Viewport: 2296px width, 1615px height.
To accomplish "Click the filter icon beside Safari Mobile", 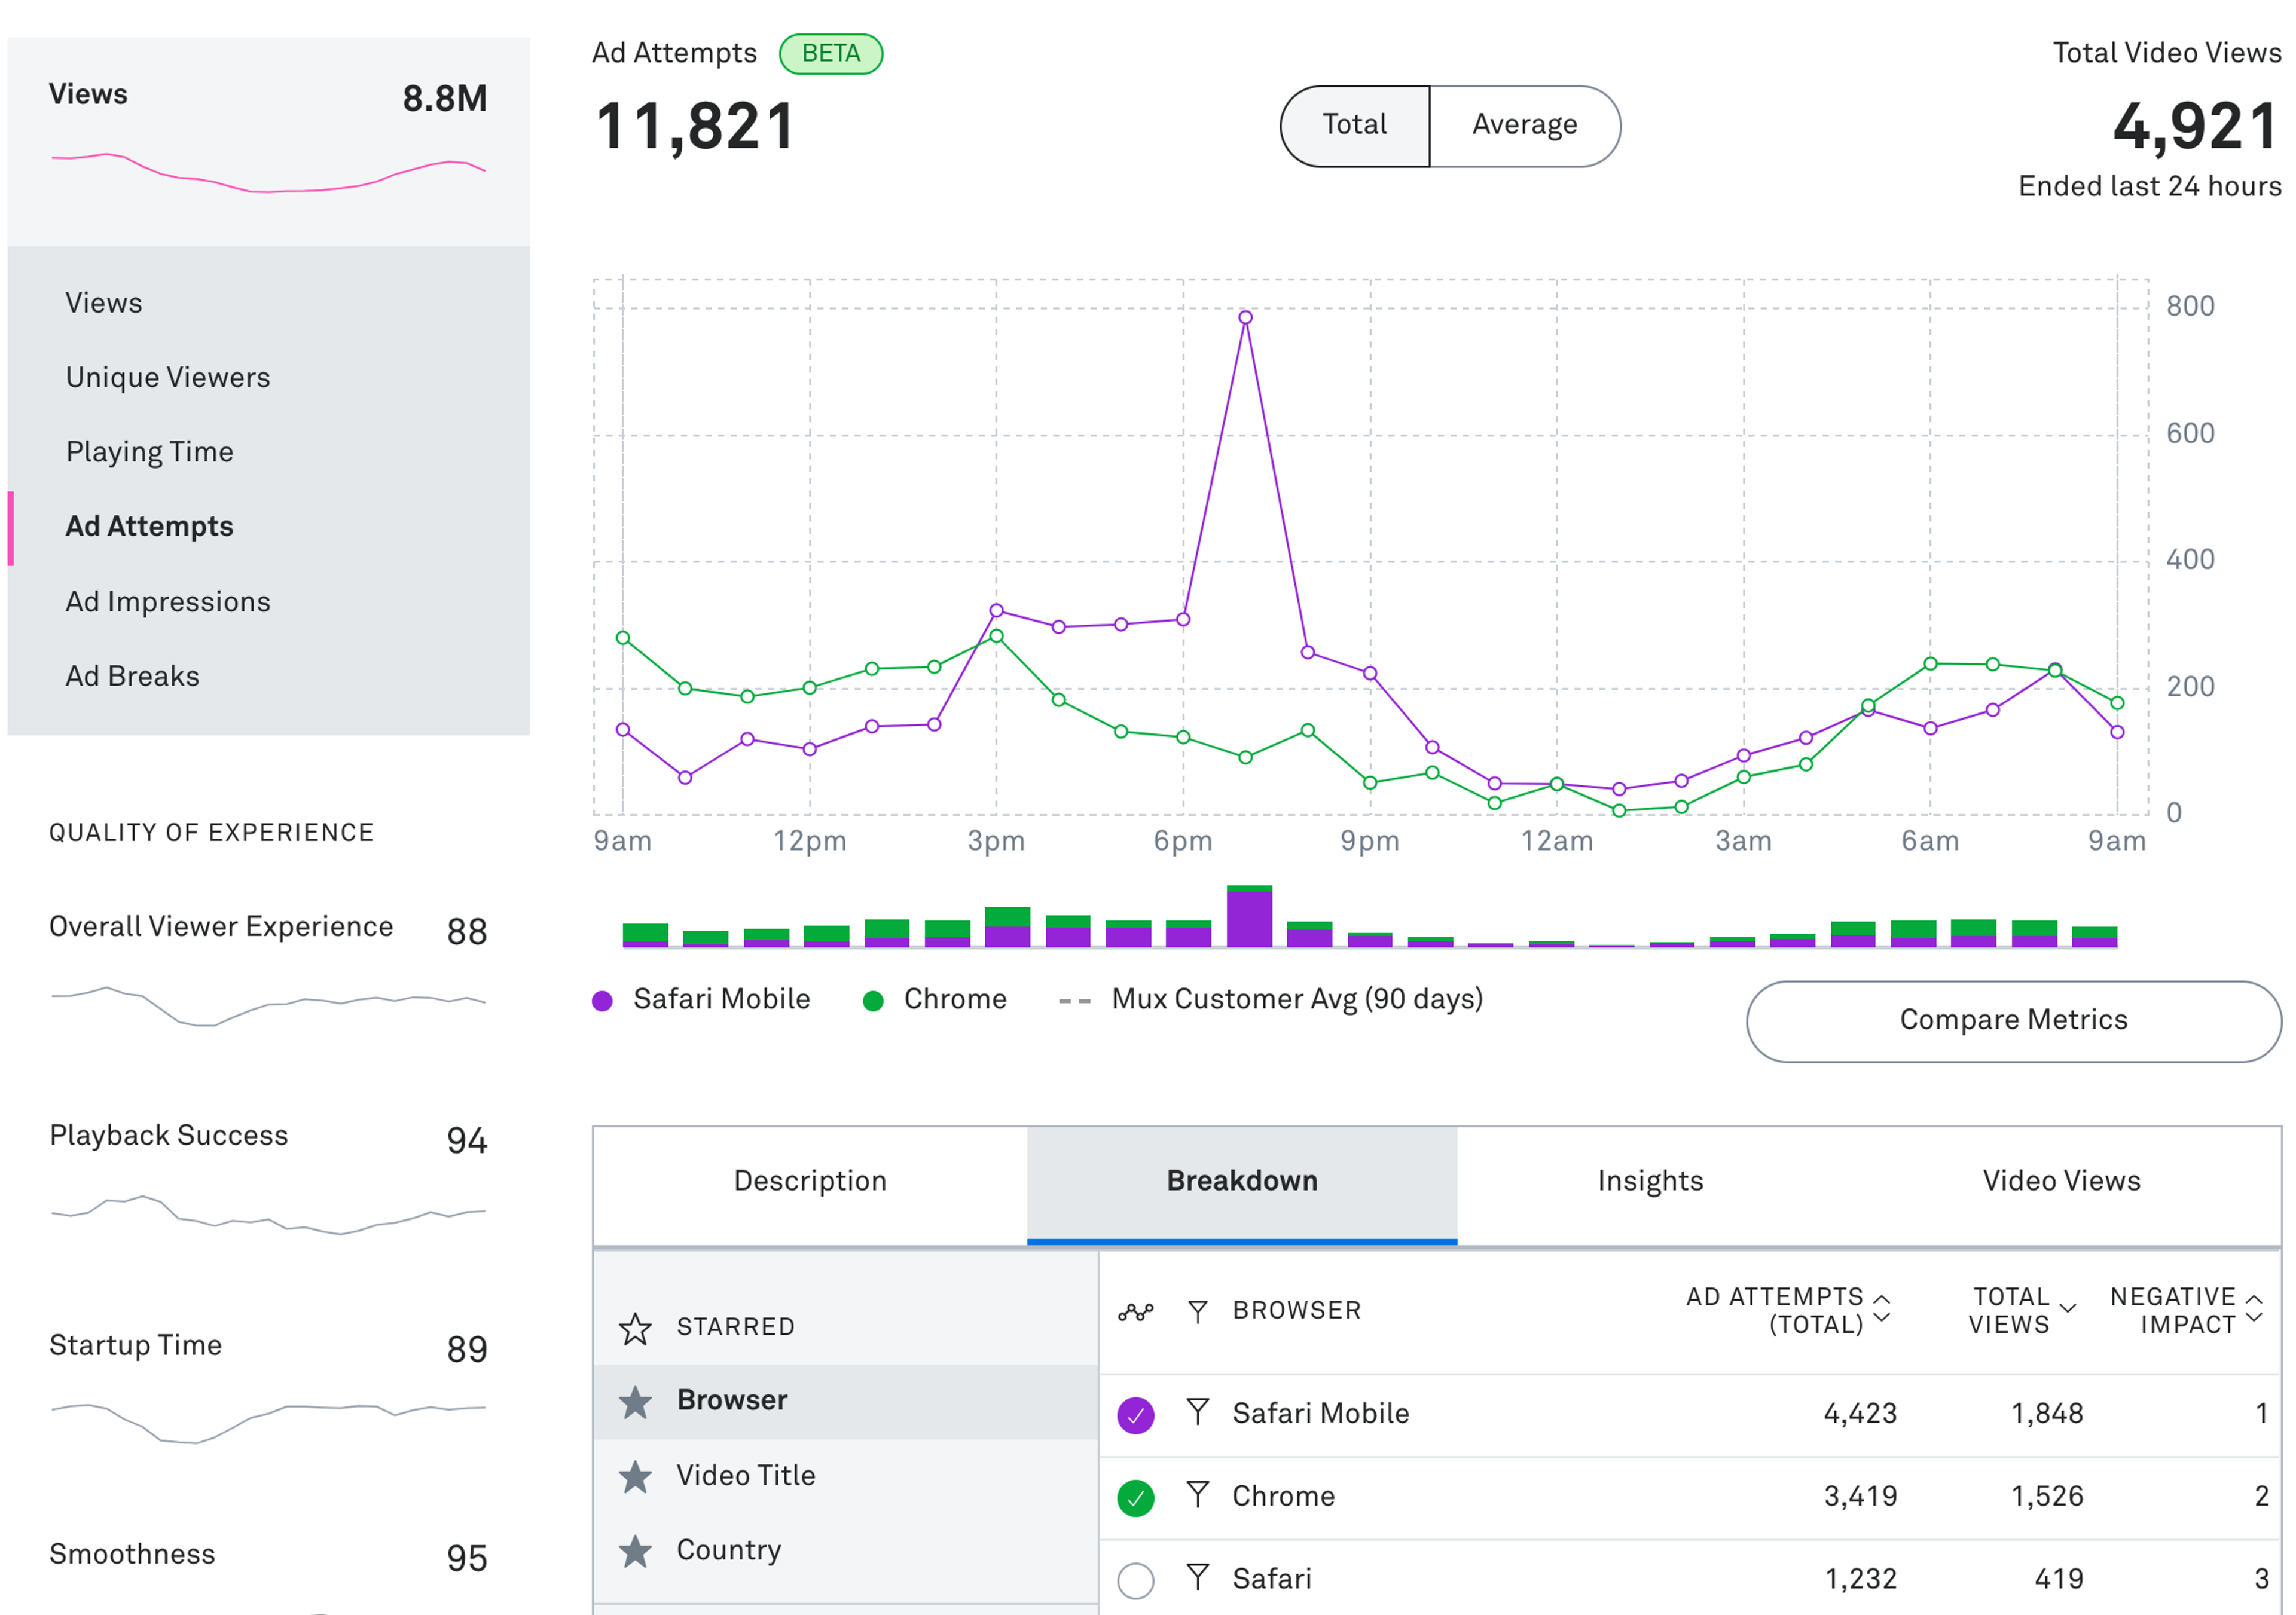I will (x=1197, y=1412).
